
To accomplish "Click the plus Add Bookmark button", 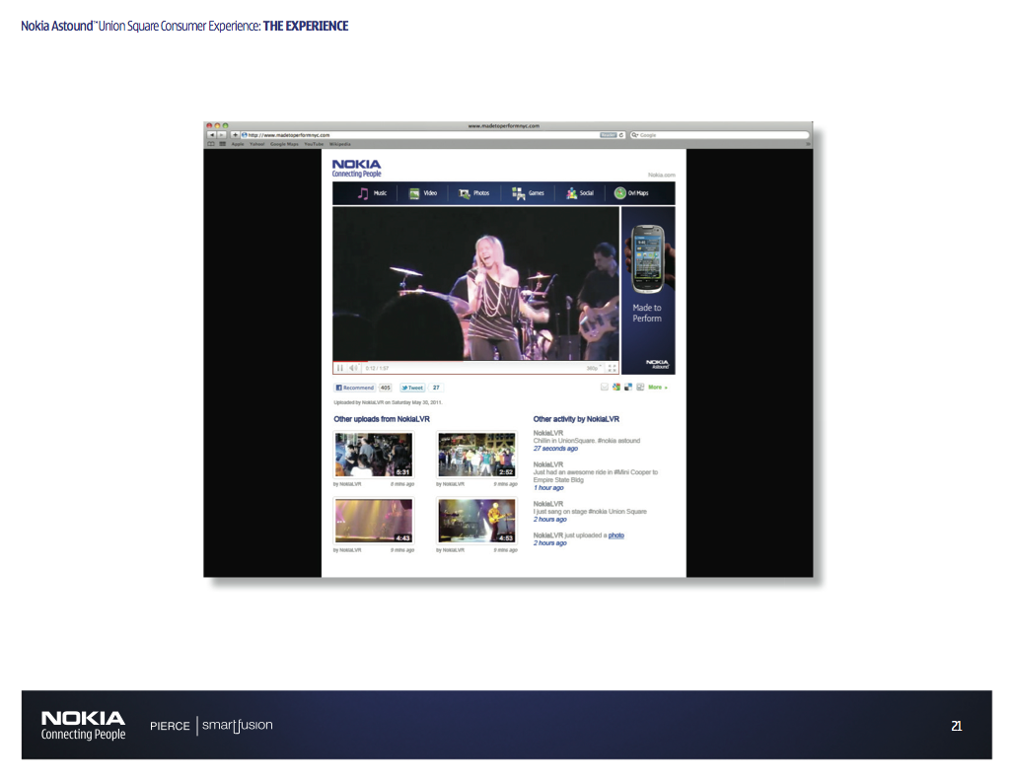I will pos(235,135).
